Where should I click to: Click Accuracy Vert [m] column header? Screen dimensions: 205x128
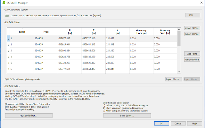(x=165, y=32)
